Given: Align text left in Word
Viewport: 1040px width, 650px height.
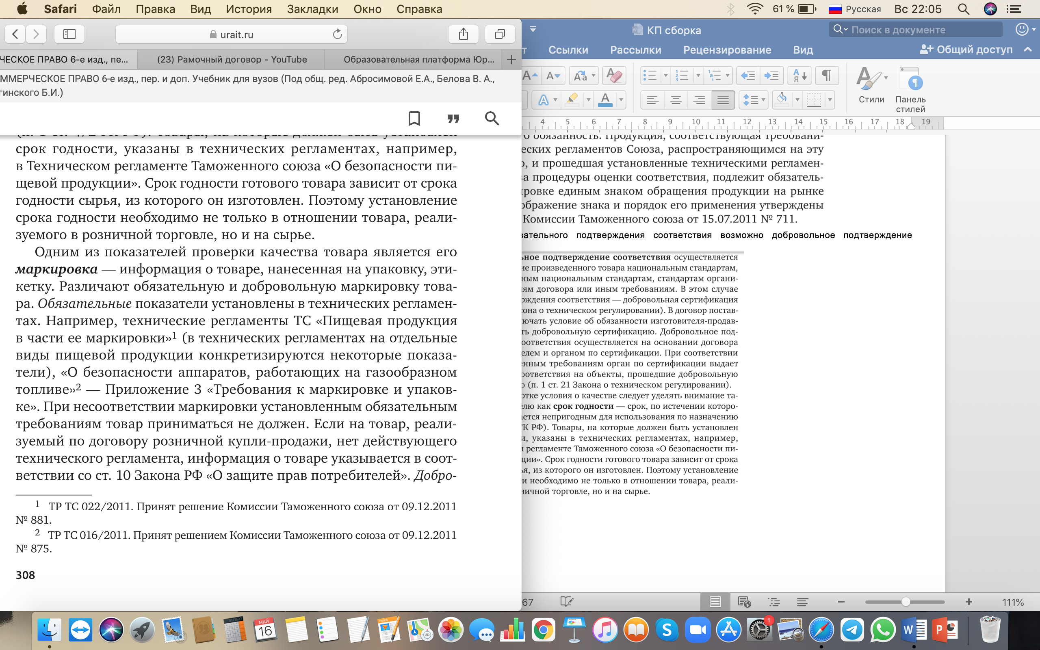Looking at the screenshot, I should point(652,100).
